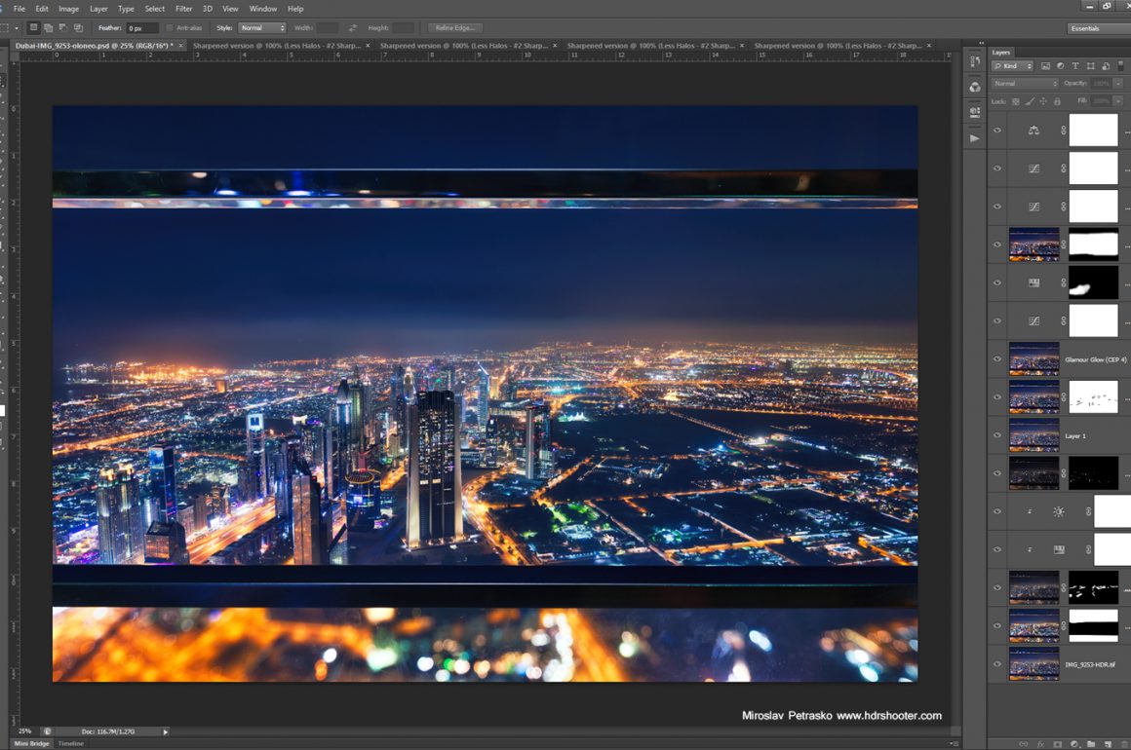Image resolution: width=1131 pixels, height=750 pixels.
Task: Enable the Anti-alias checkbox
Action: coord(170,28)
